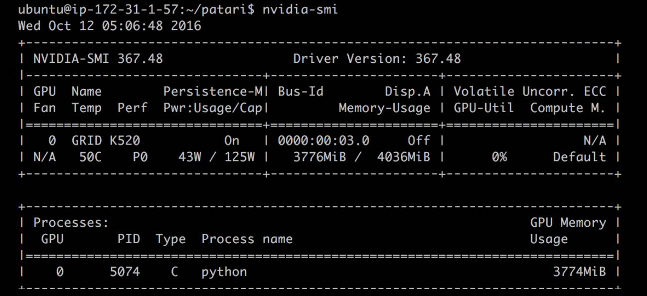This screenshot has width=647, height=296.
Task: Click the Driver Version: 367.48 text
Action: pos(377,59)
